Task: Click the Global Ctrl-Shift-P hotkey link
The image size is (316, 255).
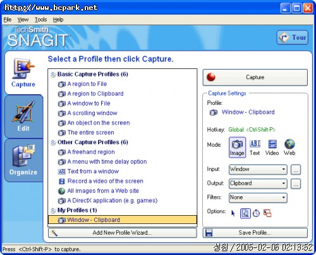Action: click(252, 130)
